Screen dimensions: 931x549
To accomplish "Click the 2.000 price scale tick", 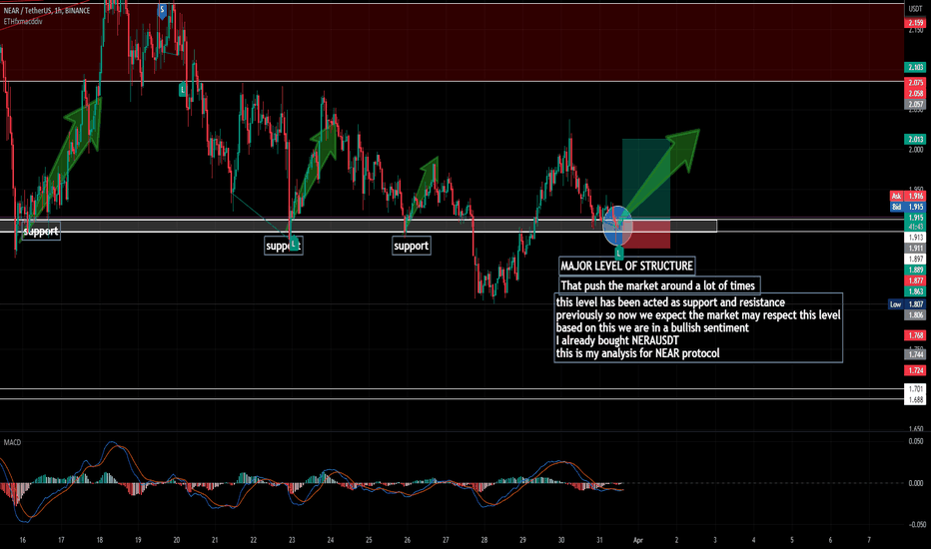I will click(x=916, y=150).
